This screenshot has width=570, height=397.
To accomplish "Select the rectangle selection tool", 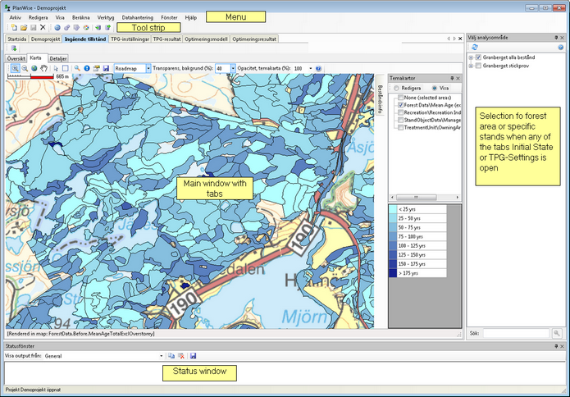I will click(65, 68).
